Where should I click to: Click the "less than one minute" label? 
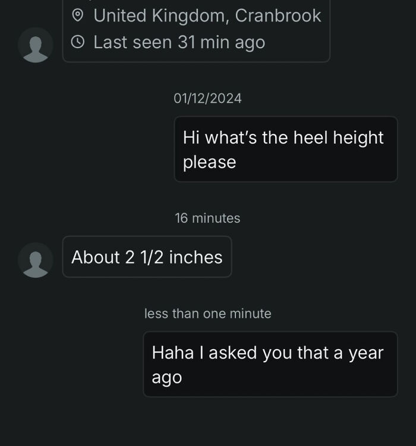207,313
